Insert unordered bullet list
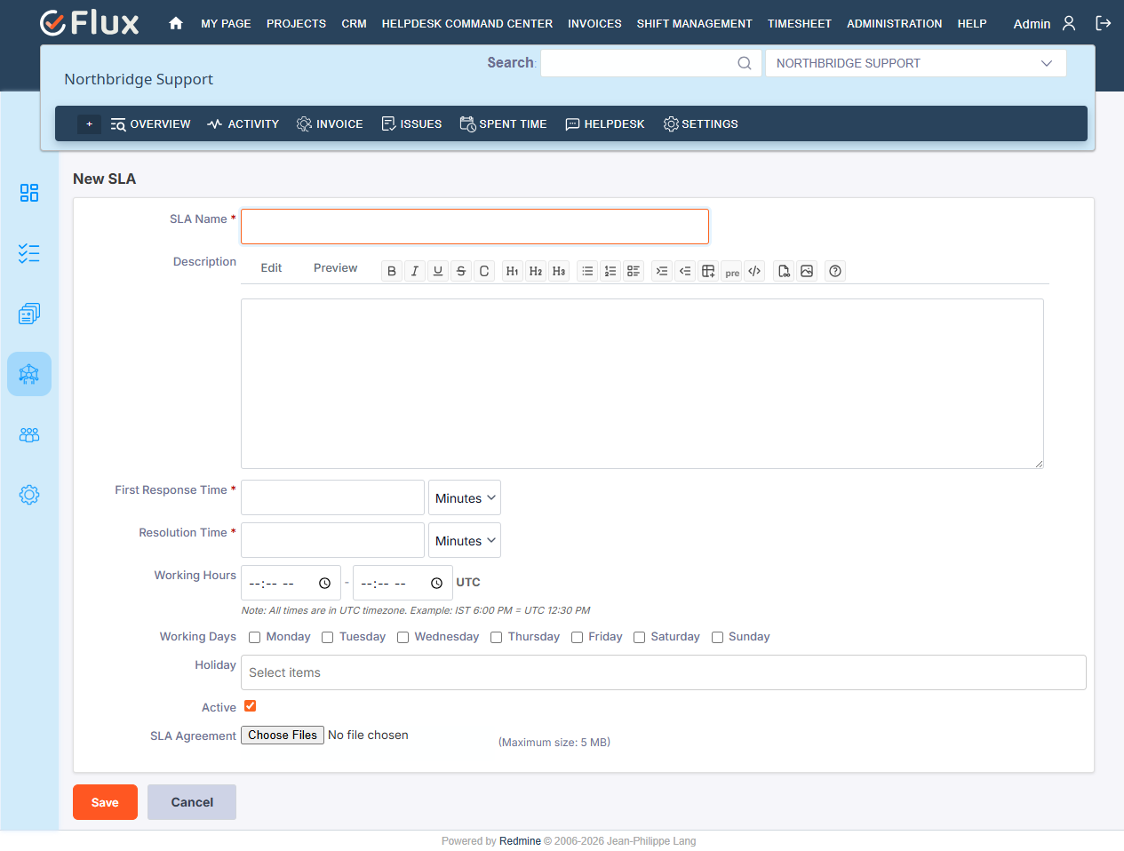This screenshot has width=1124, height=851. coord(587,271)
